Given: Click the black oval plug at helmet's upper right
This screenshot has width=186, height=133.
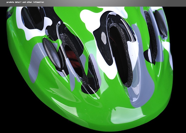Looking at the screenshot, I should click(x=160, y=23).
